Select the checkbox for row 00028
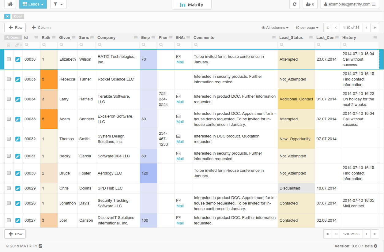The image size is (384, 252). [9, 203]
